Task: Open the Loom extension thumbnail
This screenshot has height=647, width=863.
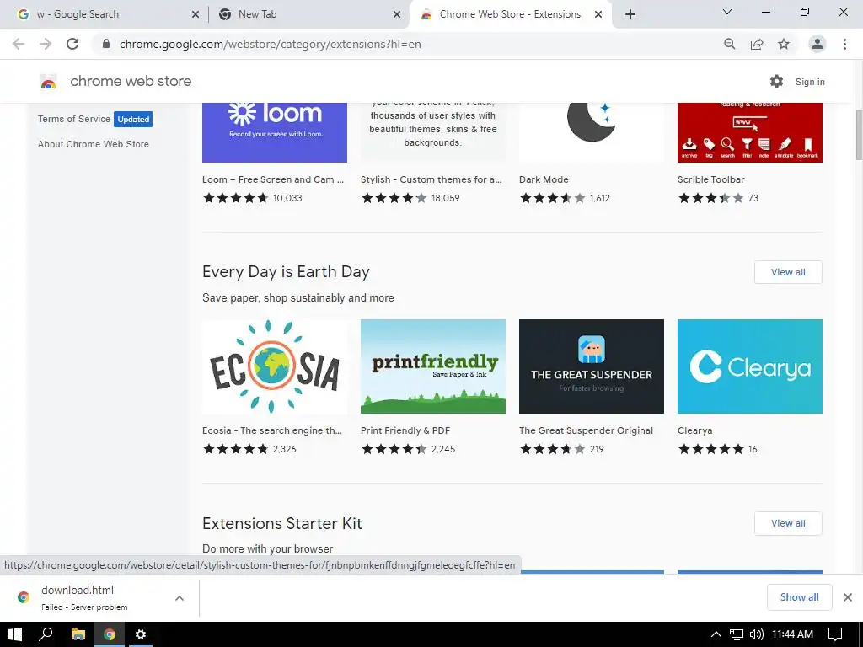Action: 275,132
